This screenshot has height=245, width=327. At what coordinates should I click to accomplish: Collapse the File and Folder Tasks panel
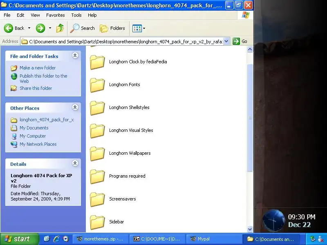pyautogui.click(x=75, y=56)
